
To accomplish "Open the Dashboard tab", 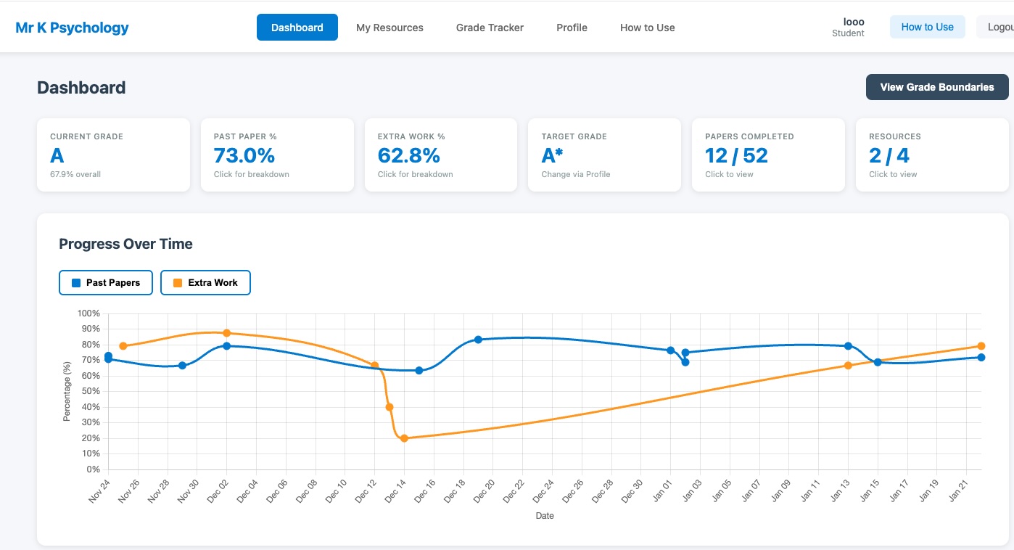I will 297,28.
